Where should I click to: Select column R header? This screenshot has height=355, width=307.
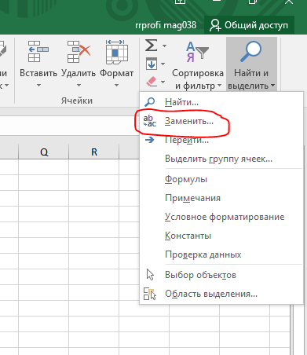pyautogui.click(x=93, y=152)
